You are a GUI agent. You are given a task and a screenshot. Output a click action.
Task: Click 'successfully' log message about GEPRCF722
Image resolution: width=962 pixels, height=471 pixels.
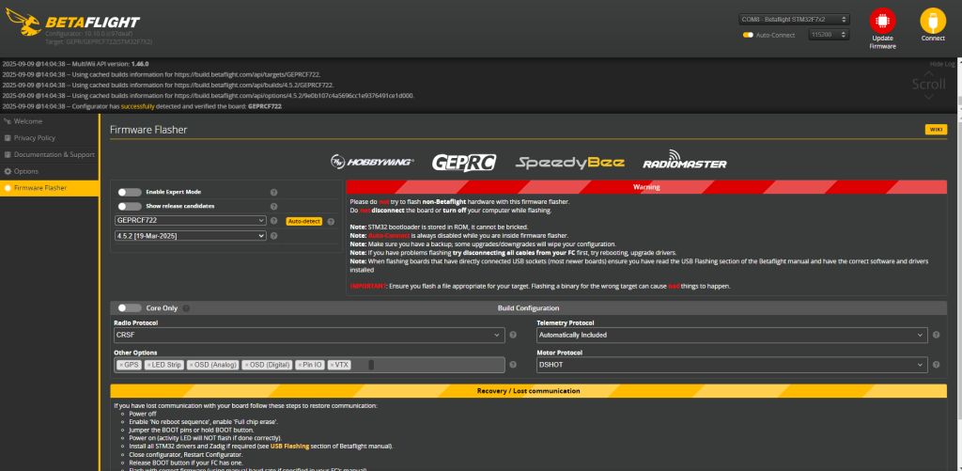[x=143, y=106]
